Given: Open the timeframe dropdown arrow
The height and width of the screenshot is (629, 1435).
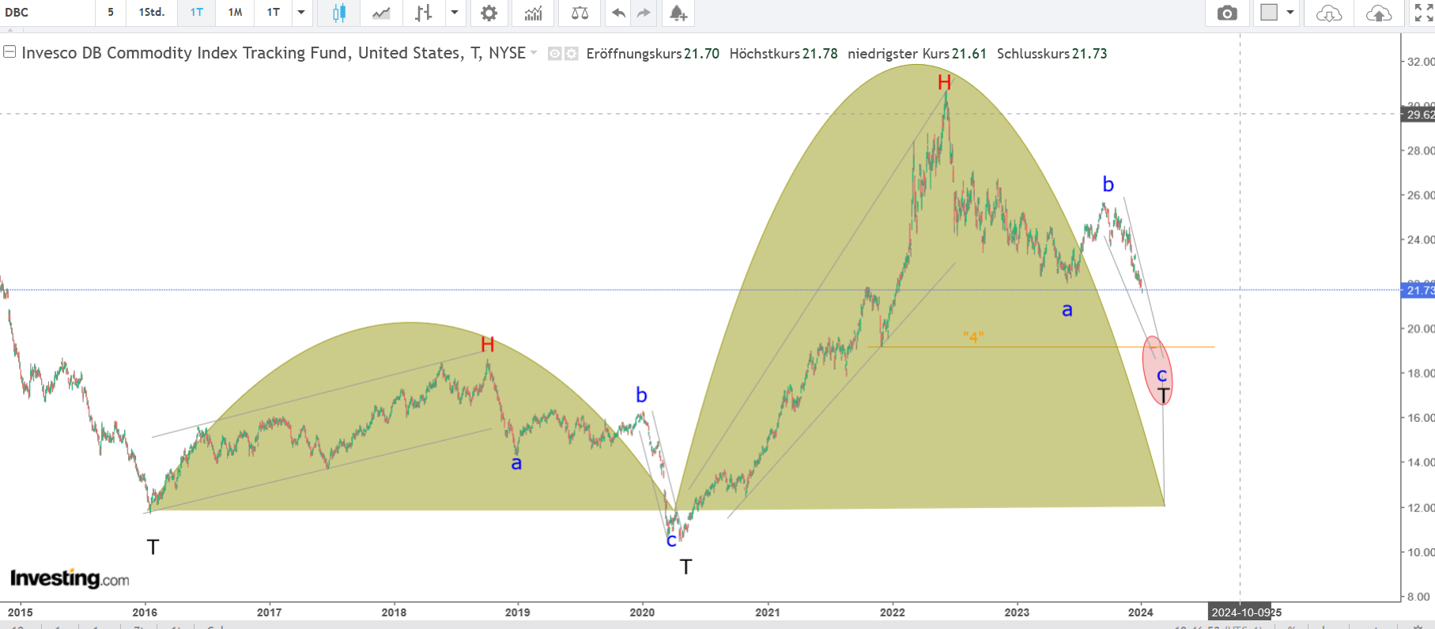Looking at the screenshot, I should coord(301,13).
